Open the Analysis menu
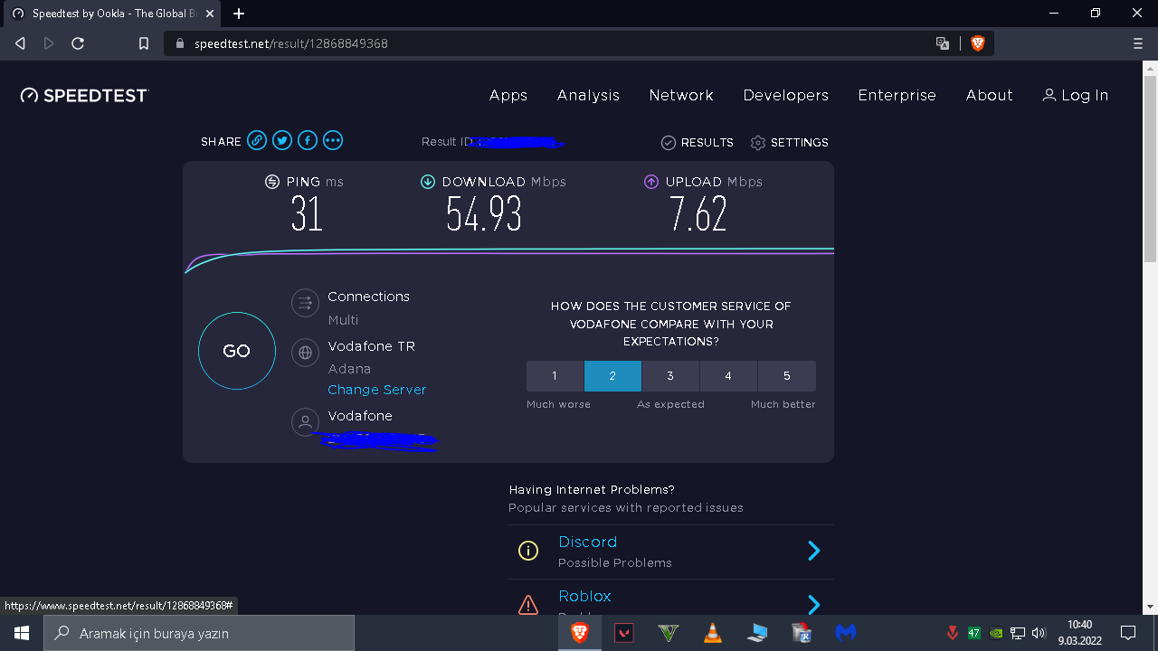The image size is (1158, 651). pos(588,95)
